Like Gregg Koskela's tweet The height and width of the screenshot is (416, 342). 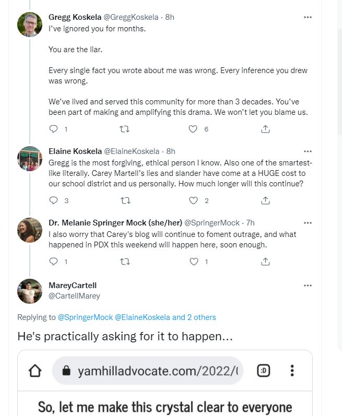[193, 128]
